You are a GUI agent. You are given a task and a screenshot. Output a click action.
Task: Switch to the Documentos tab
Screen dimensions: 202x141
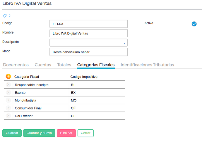tap(16, 65)
